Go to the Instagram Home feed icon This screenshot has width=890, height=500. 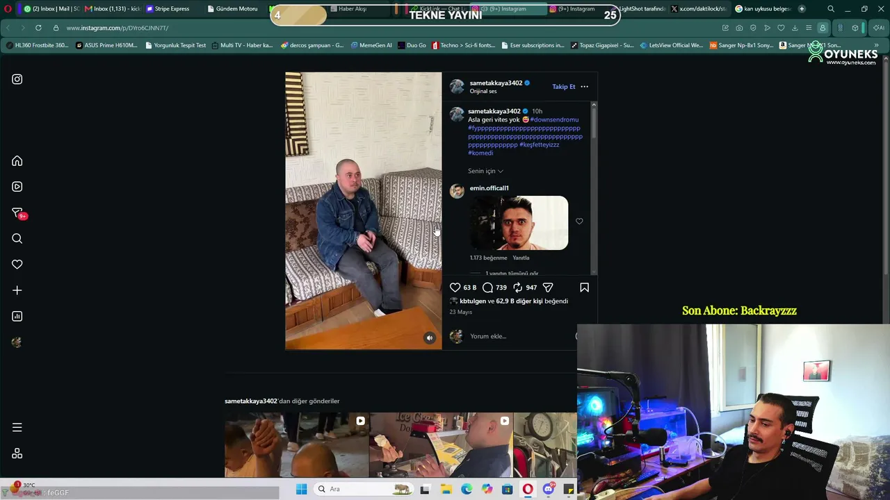[x=17, y=161]
